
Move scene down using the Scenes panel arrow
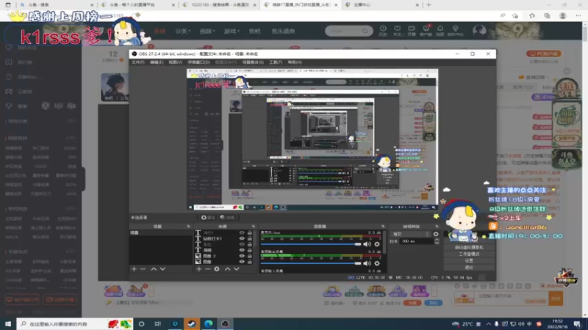162,268
